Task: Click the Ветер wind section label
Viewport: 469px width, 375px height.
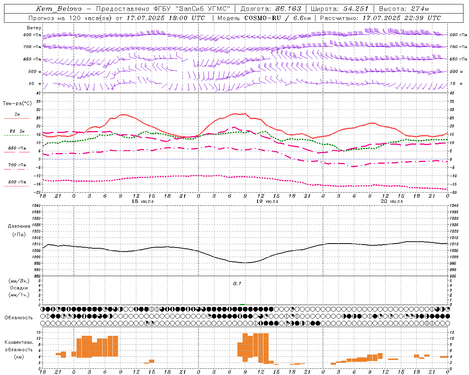Action: point(34,28)
